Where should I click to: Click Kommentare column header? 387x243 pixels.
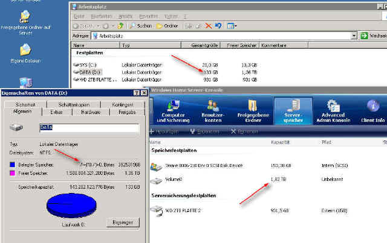tap(284, 45)
